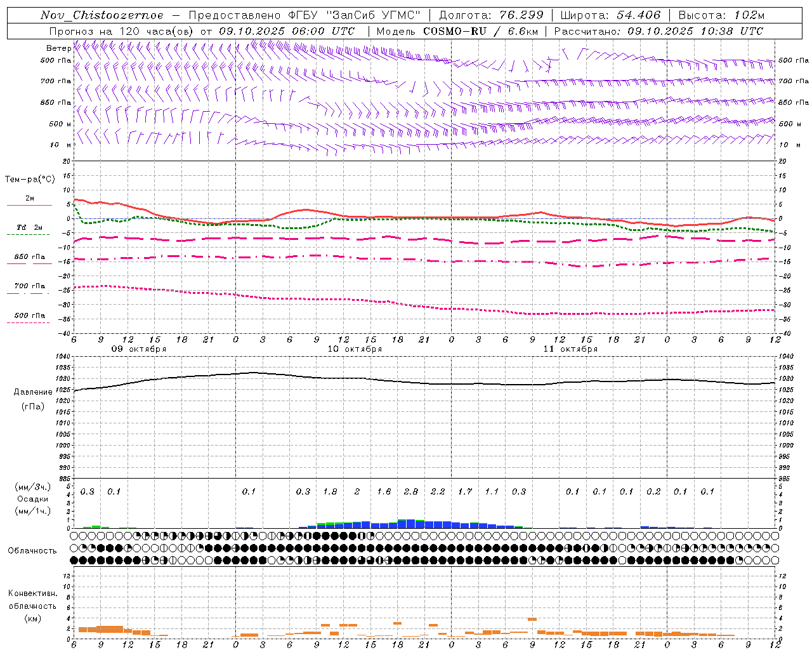Click the (гПа) unit under Давление

[33, 406]
